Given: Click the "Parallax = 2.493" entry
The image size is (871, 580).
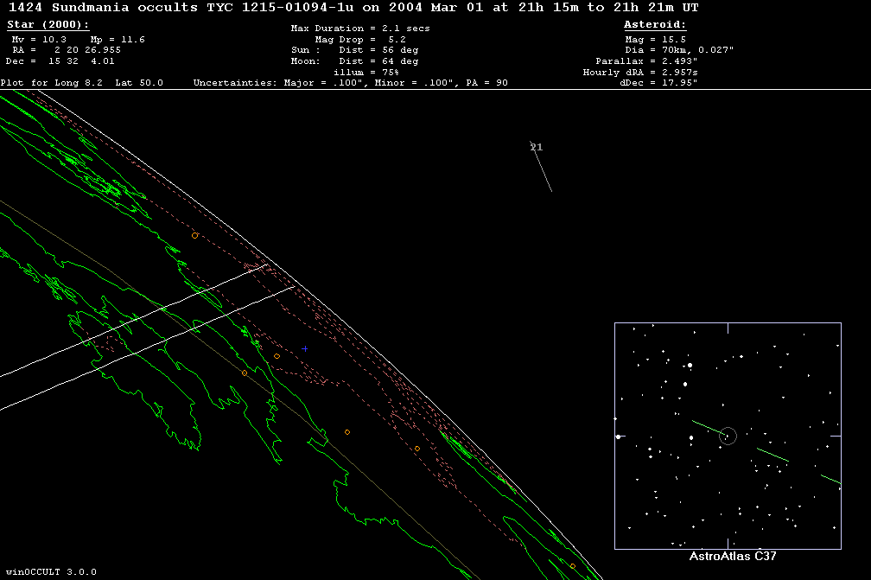Looking at the screenshot, I should pos(645,61).
